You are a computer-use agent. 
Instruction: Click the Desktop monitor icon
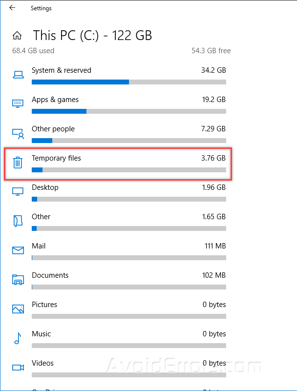click(x=18, y=191)
